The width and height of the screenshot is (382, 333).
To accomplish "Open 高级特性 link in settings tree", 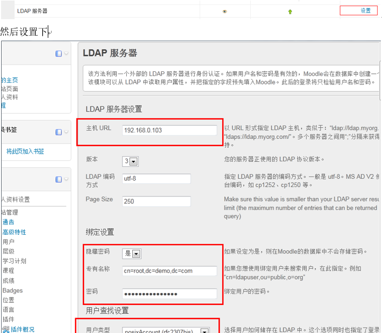I will [14, 232].
